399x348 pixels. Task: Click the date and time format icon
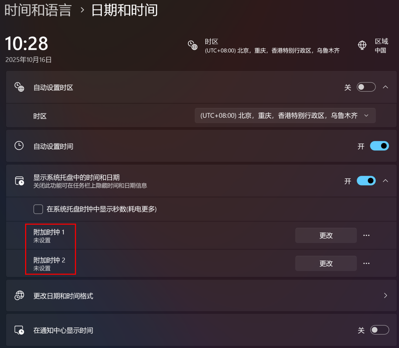tap(19, 295)
